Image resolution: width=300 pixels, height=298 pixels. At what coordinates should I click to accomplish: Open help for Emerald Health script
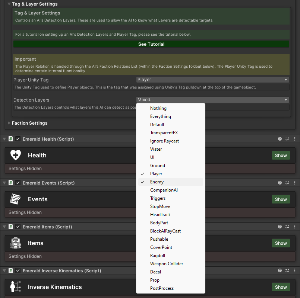(280, 139)
